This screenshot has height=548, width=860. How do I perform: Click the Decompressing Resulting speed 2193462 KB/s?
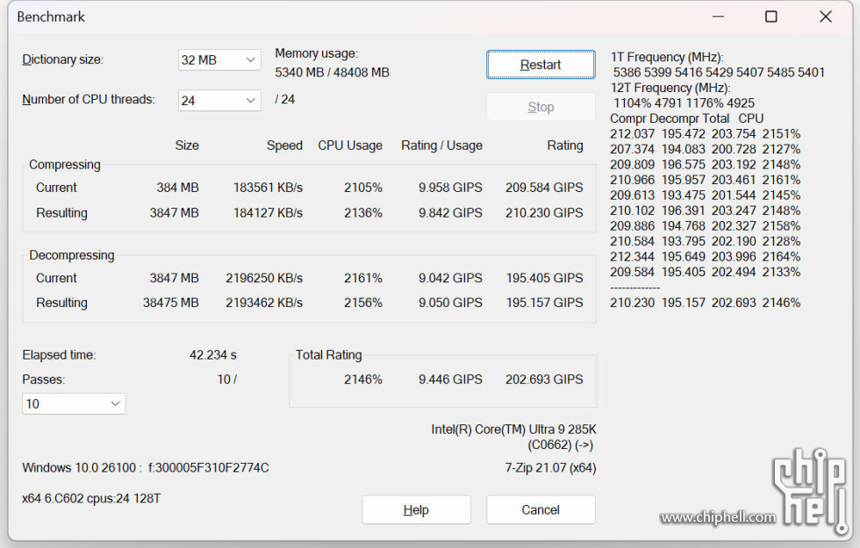click(x=263, y=302)
